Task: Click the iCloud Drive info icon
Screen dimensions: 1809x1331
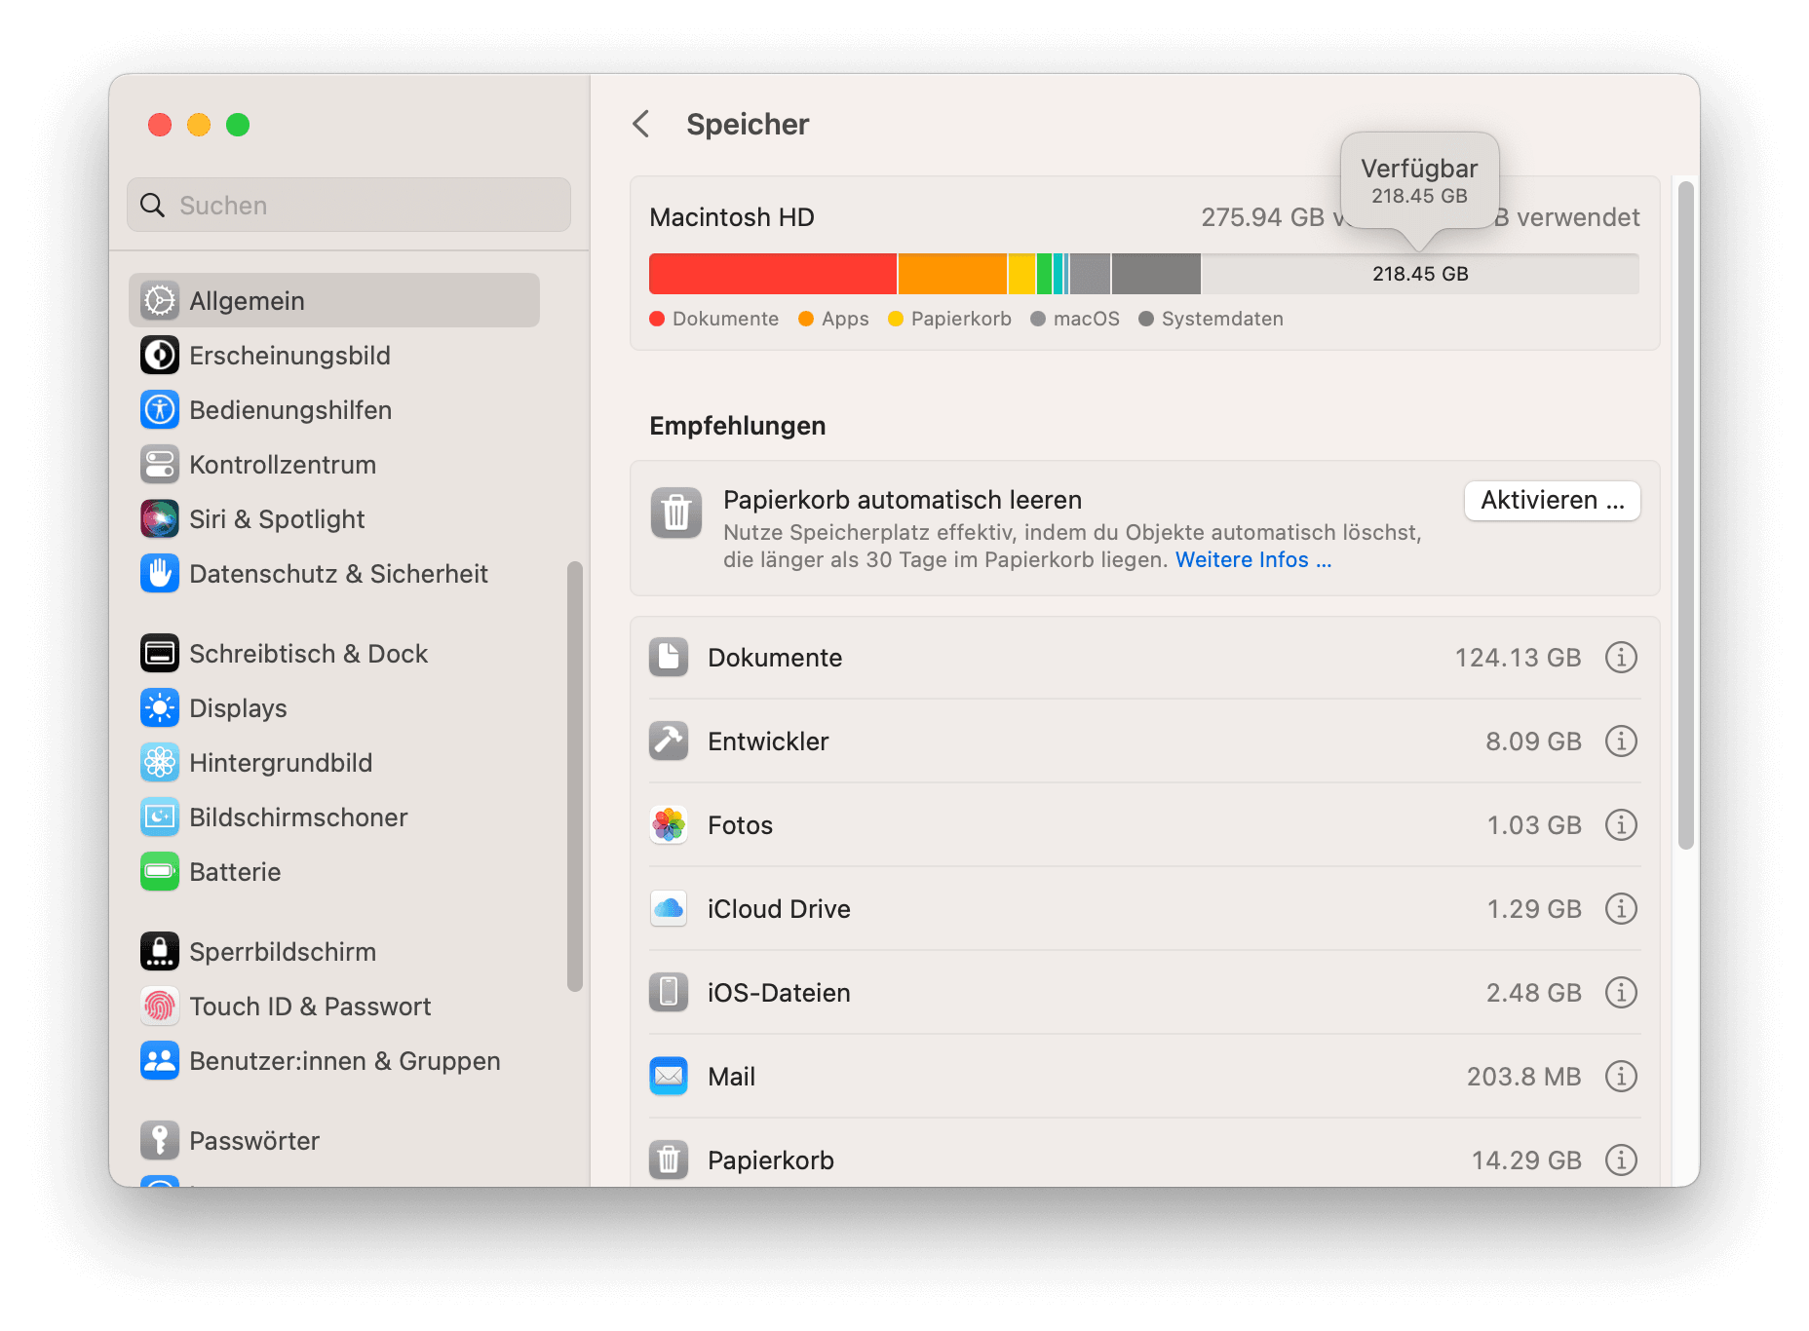Action: 1621,909
